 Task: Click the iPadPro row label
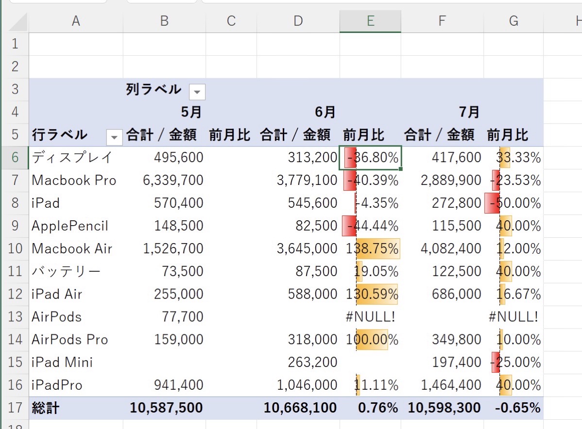coord(57,385)
